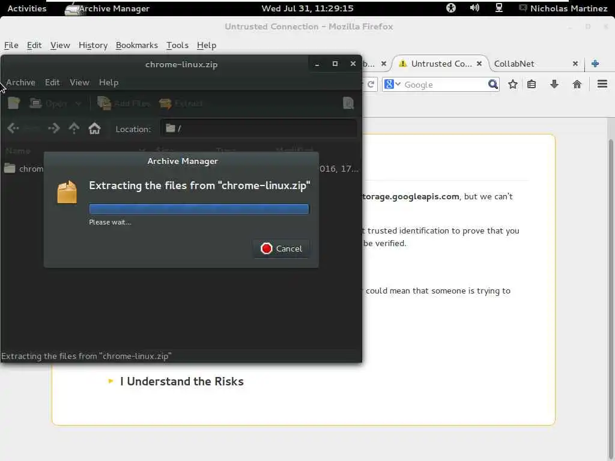The height and width of the screenshot is (461, 615).
Task: Click the extraction status bar text
Action: (86, 356)
